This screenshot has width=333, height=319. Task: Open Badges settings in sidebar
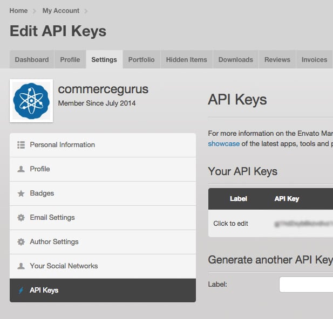click(x=103, y=193)
